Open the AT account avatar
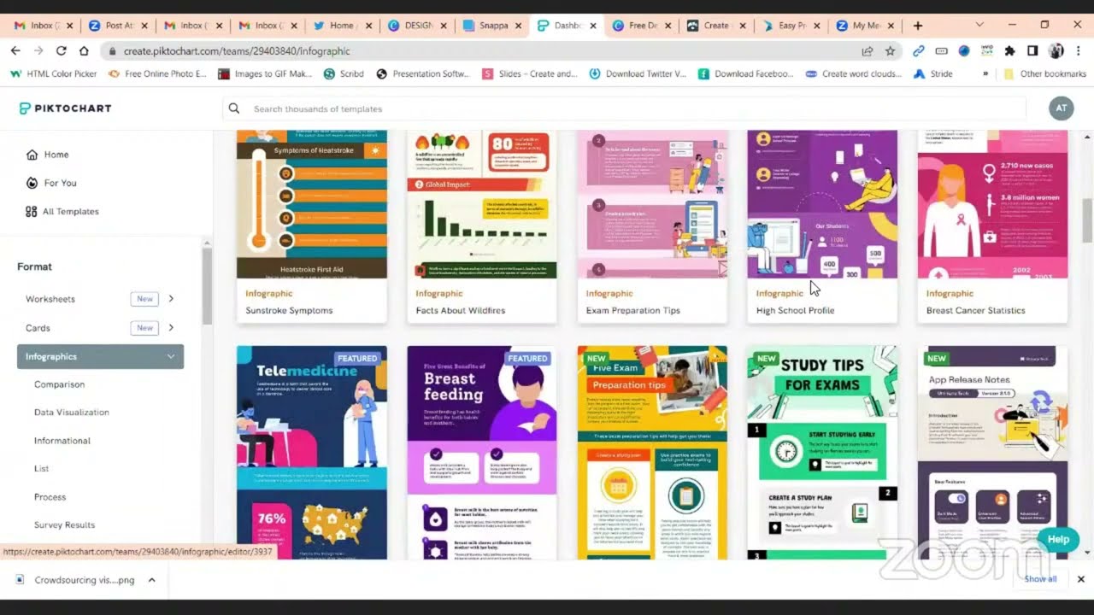 (x=1061, y=108)
